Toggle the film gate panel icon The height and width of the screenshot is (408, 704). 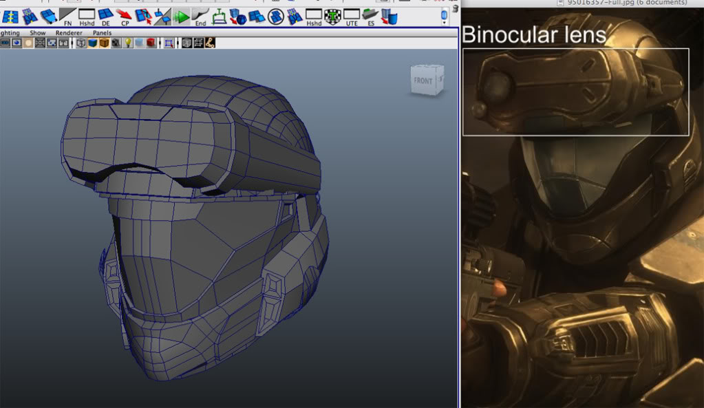coord(52,43)
